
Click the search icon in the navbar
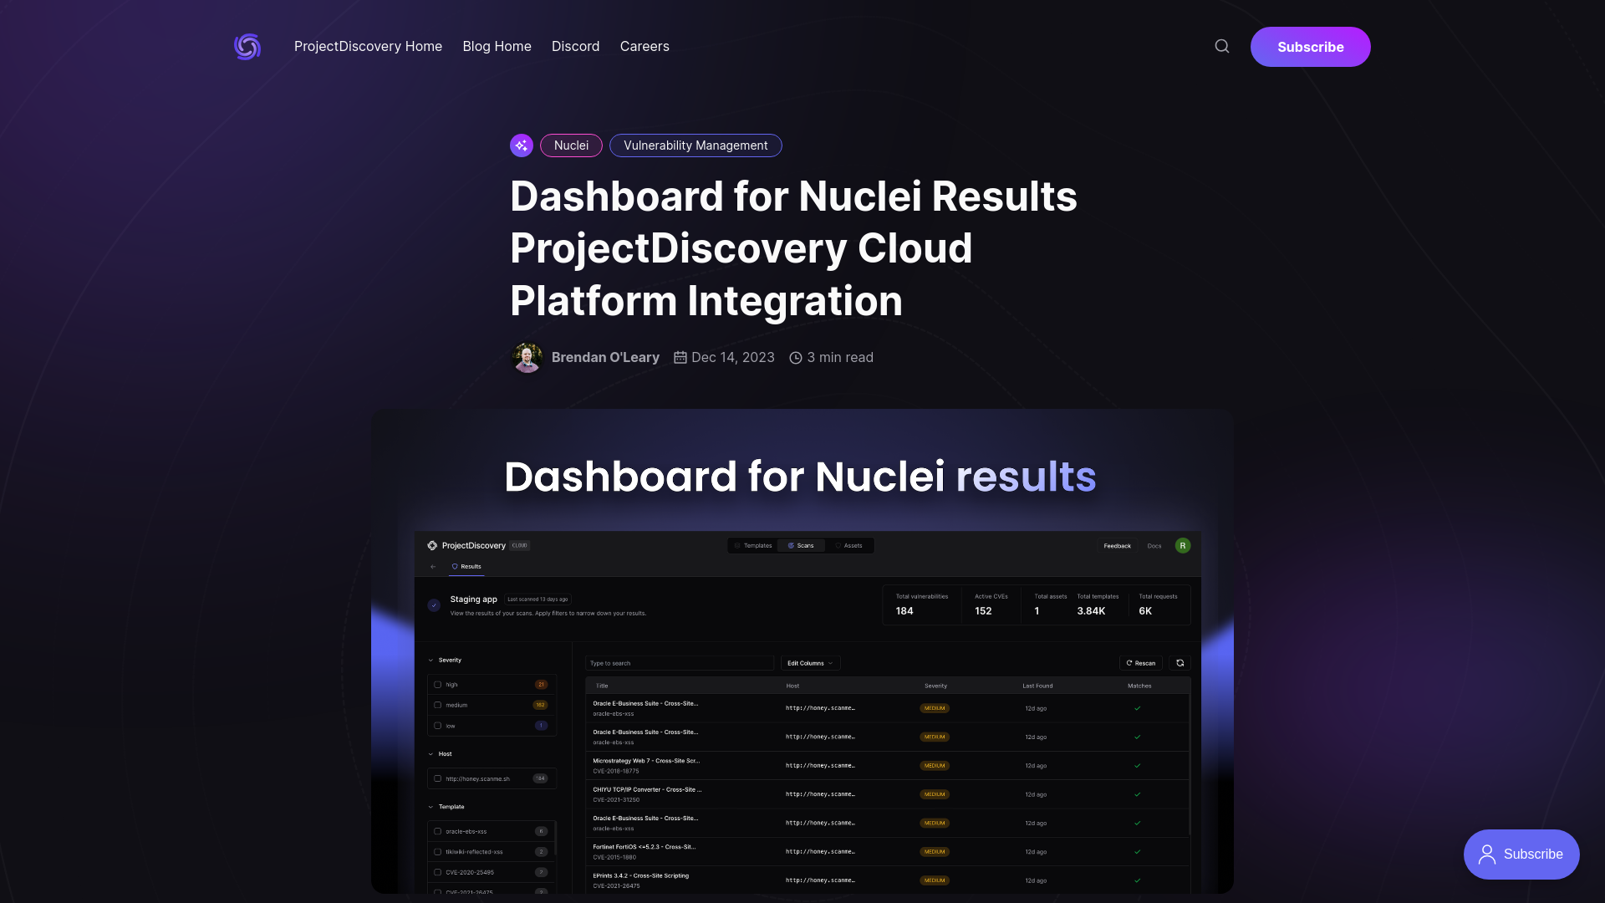point(1222,46)
